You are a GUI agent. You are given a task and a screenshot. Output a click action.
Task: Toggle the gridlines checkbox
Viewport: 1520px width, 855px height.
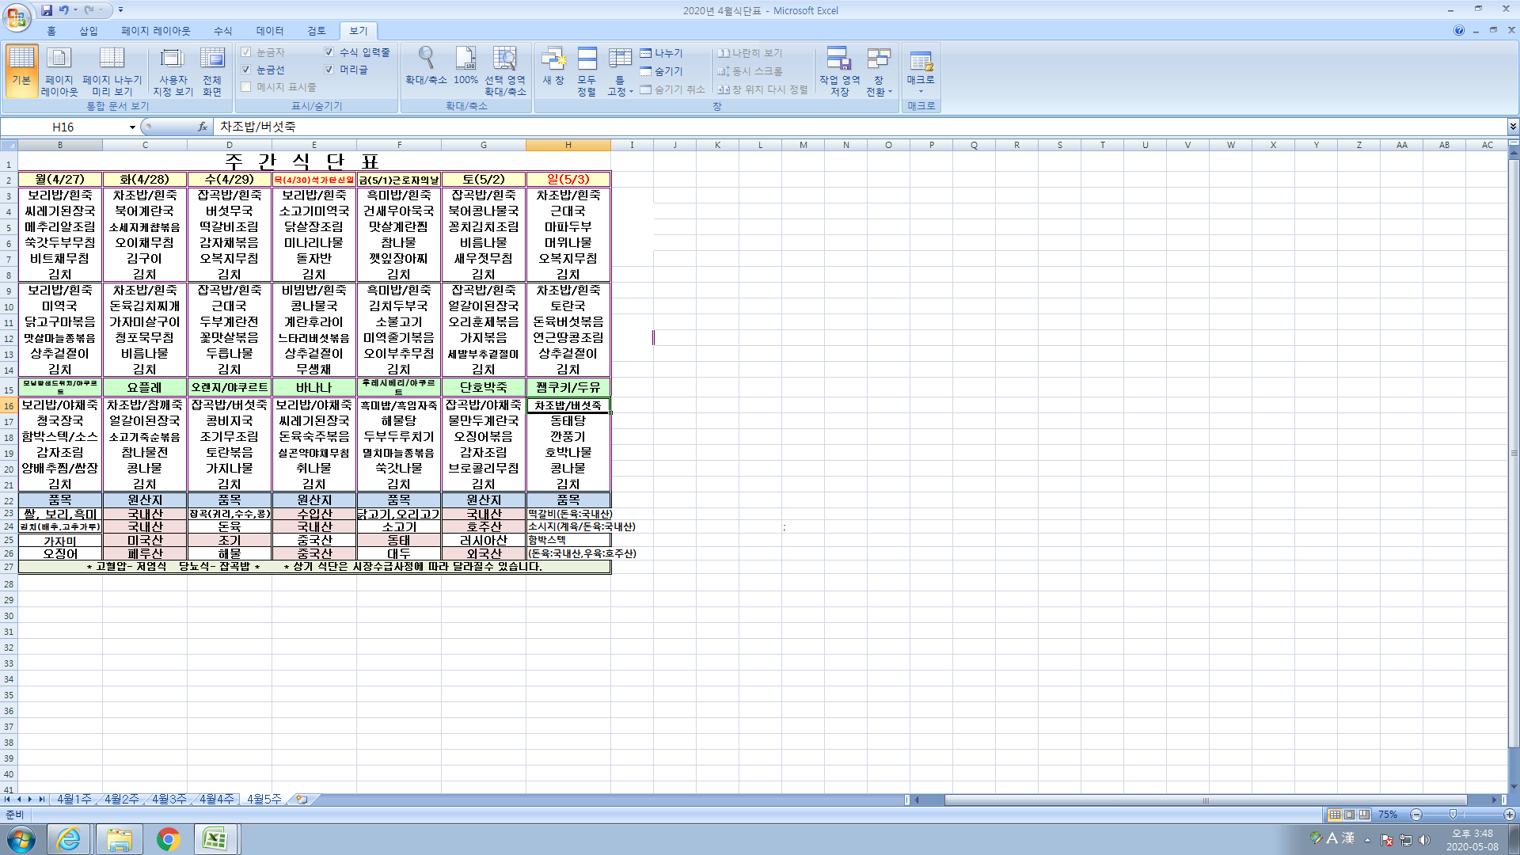(x=246, y=70)
